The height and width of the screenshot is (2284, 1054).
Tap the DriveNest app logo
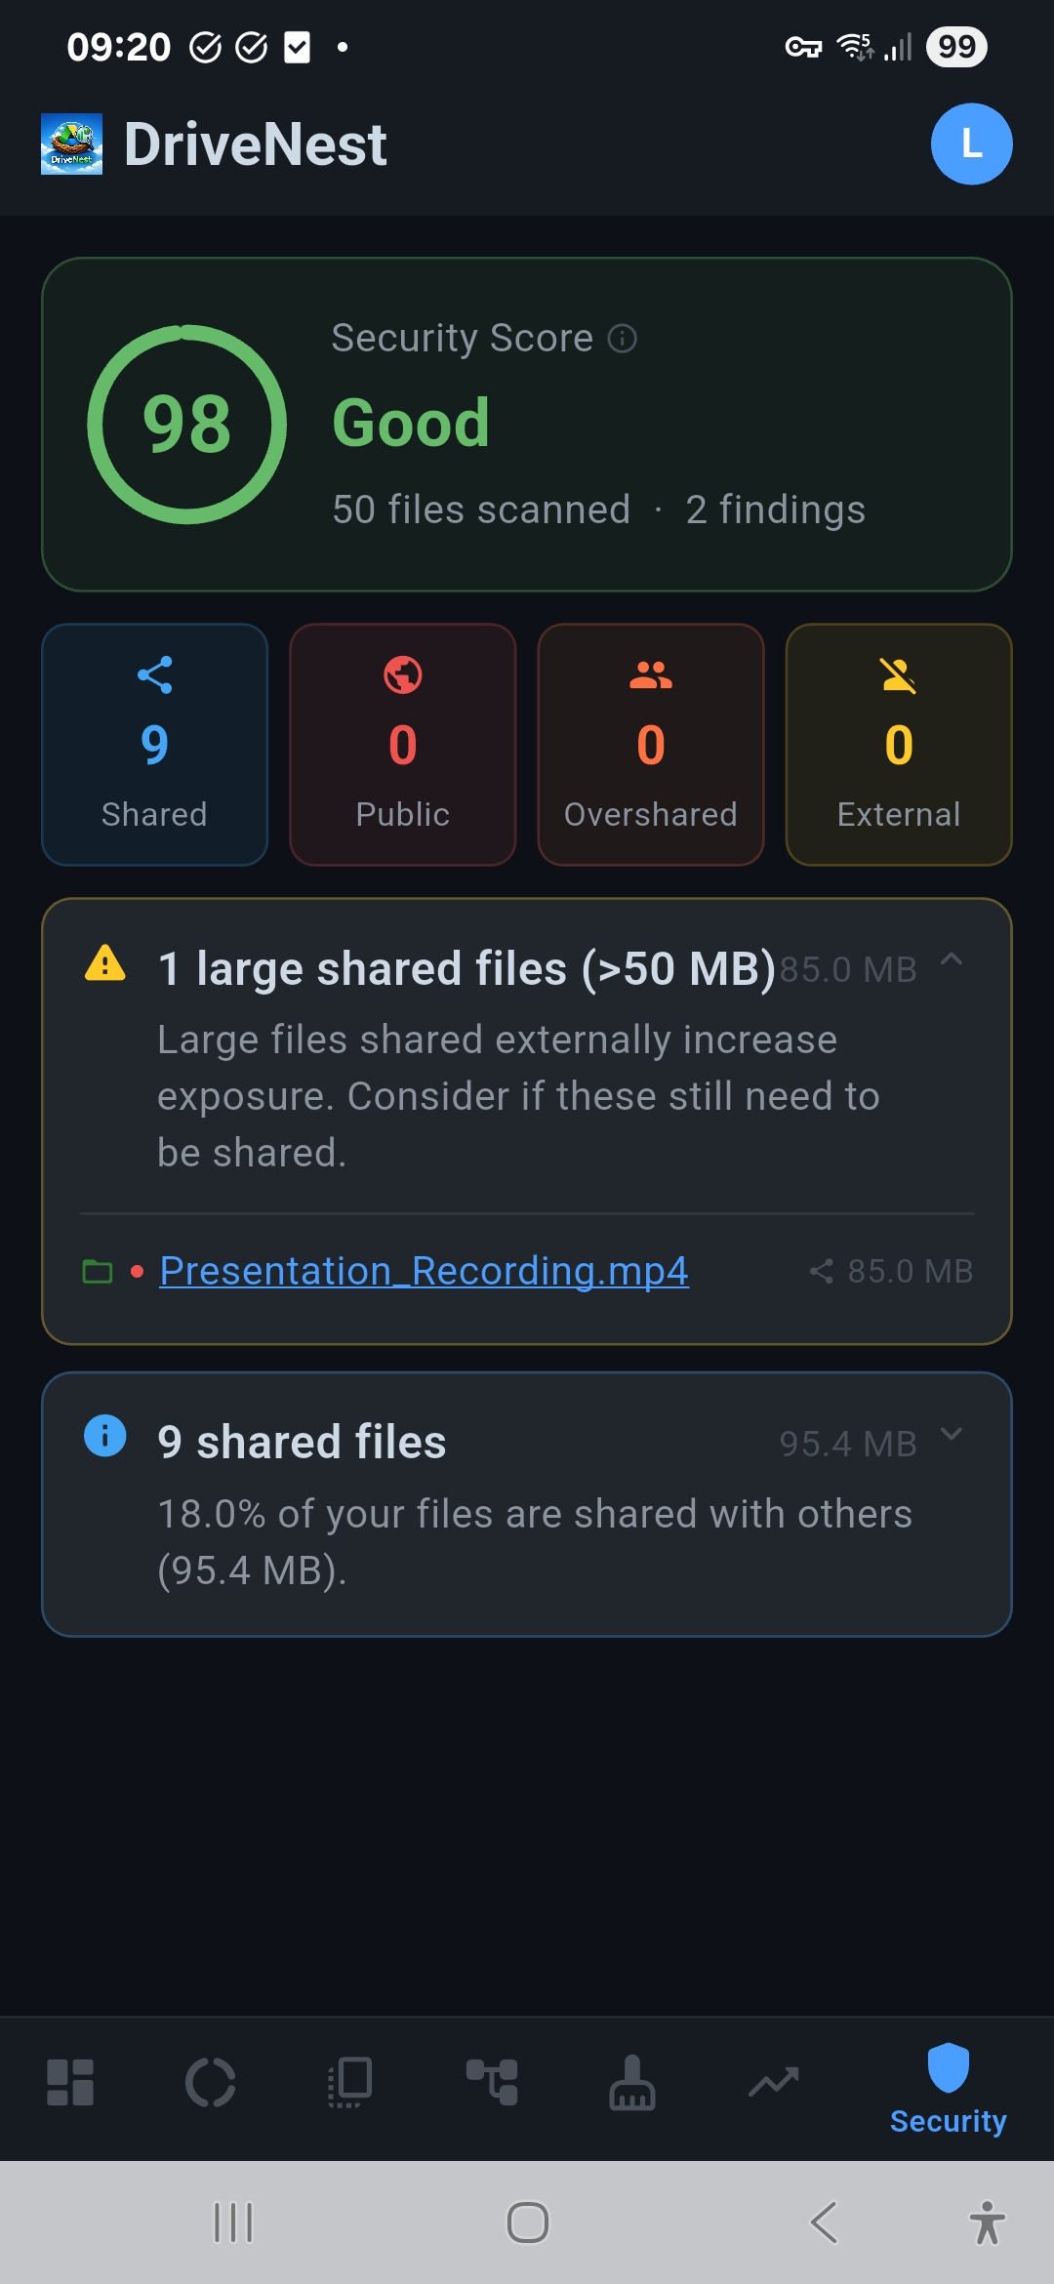coord(71,144)
